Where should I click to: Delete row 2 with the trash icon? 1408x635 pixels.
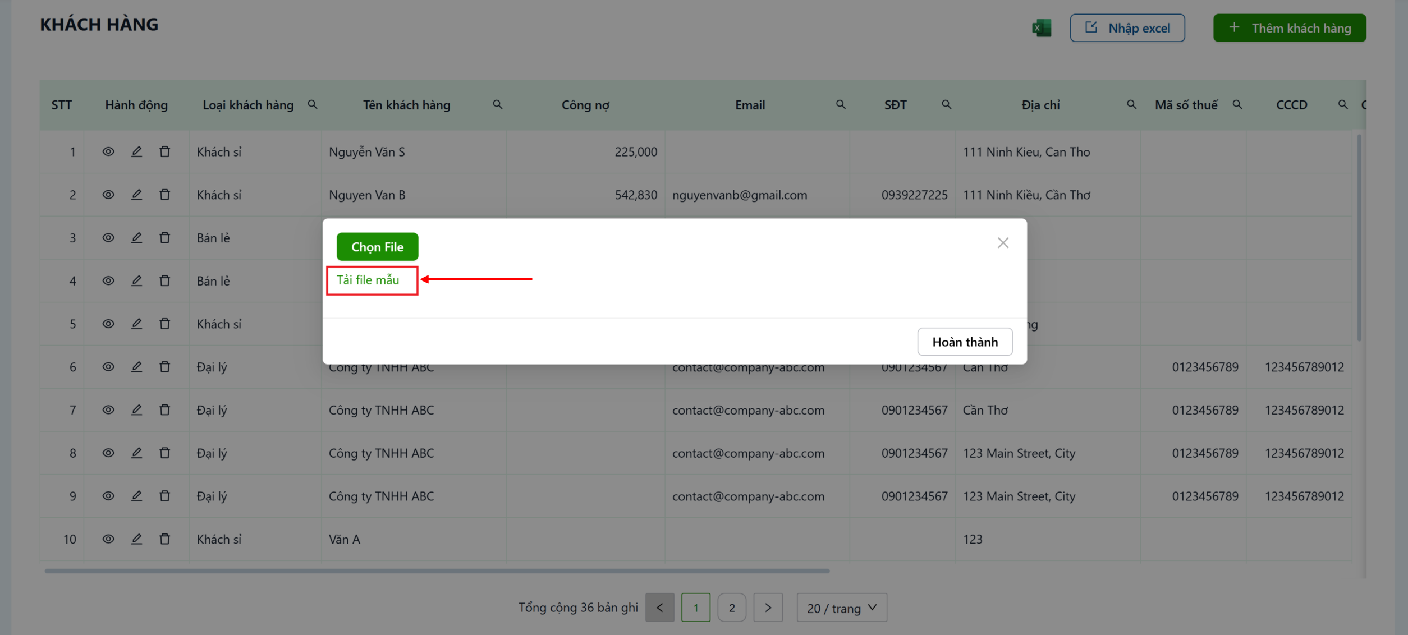tap(164, 195)
